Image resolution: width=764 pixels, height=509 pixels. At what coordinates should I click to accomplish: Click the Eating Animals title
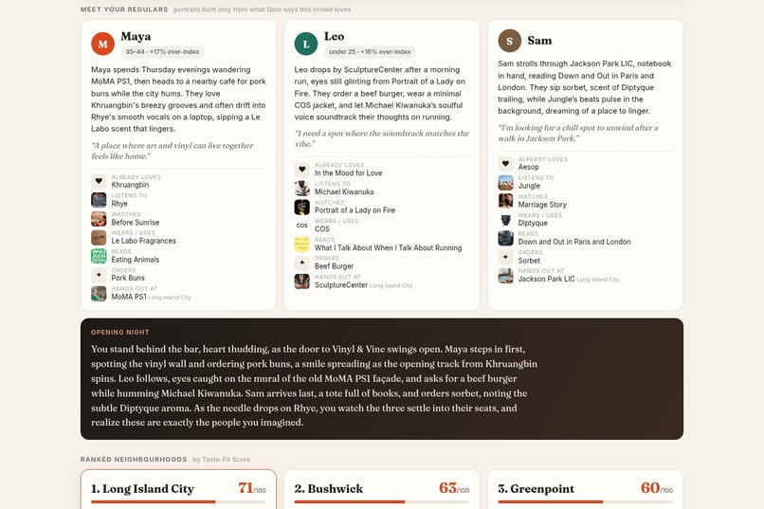tap(136, 260)
